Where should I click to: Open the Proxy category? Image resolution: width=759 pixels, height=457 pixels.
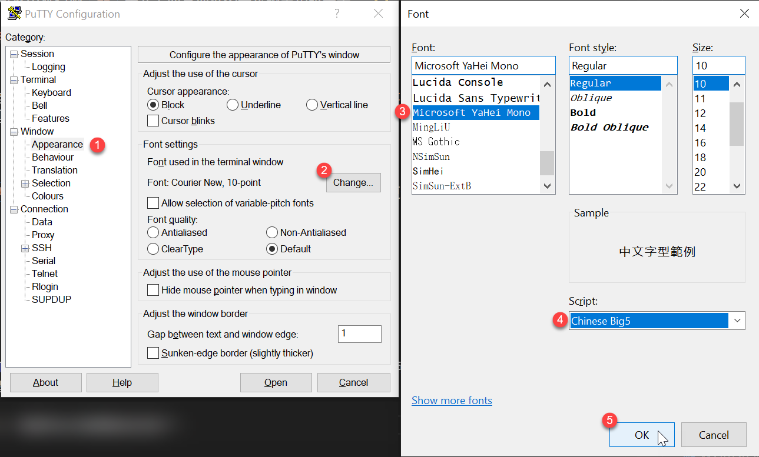43,235
